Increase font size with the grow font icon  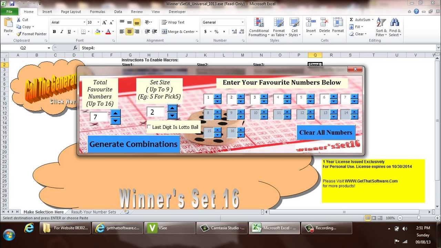[x=105, y=22]
